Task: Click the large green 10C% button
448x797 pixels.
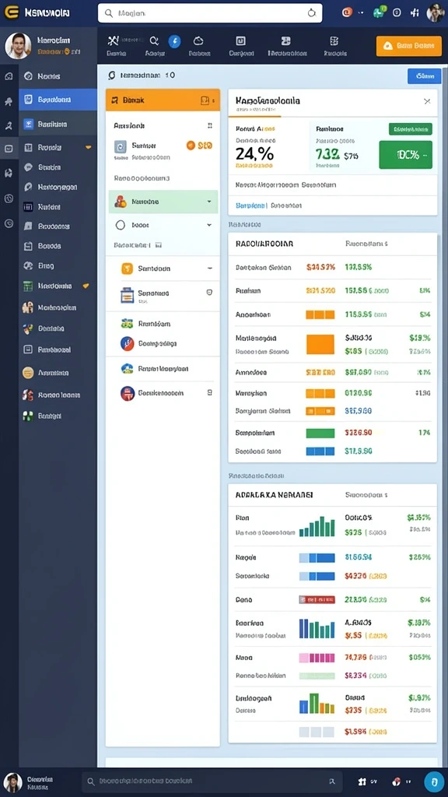Action: [405, 155]
